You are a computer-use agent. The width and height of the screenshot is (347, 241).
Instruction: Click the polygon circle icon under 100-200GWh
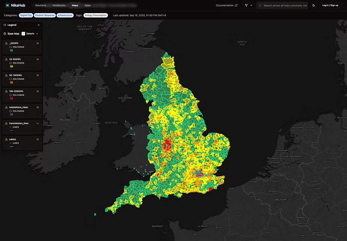pyautogui.click(x=11, y=95)
